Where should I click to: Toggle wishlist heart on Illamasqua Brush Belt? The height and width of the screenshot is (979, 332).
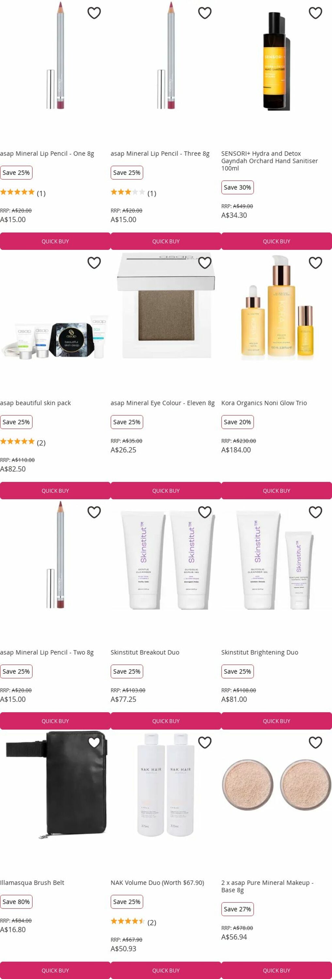coord(94,742)
